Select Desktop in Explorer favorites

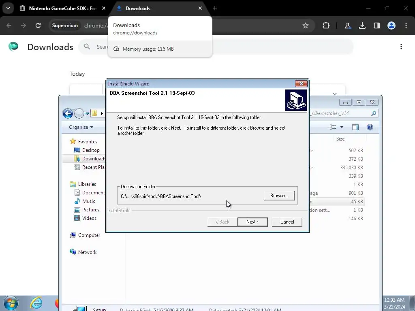91,150
